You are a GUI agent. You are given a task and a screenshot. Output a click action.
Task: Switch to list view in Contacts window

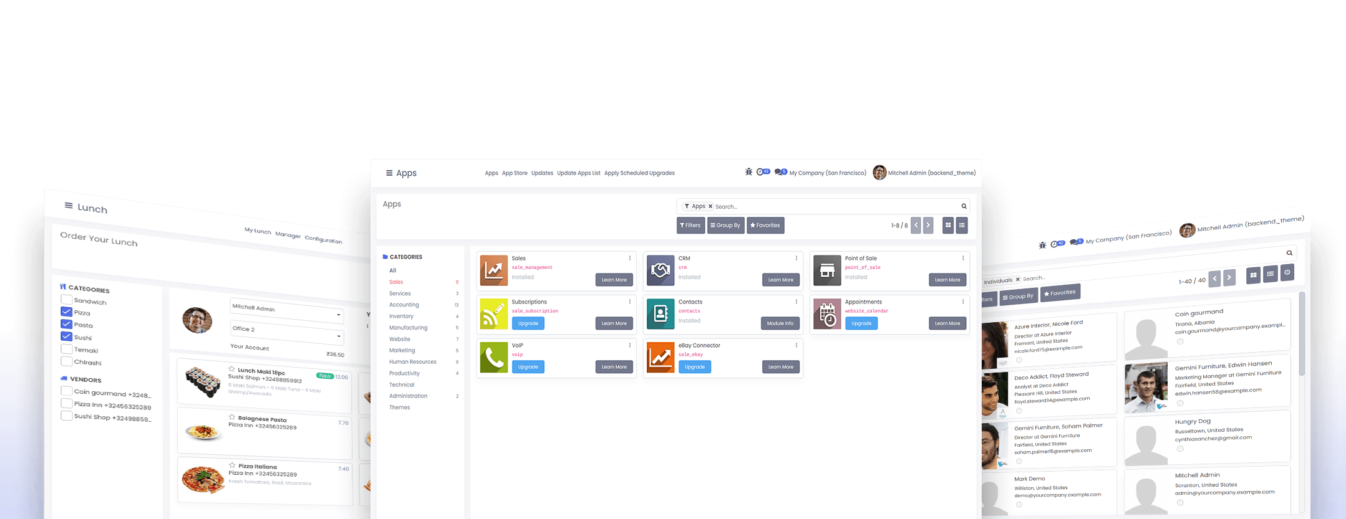click(1270, 274)
